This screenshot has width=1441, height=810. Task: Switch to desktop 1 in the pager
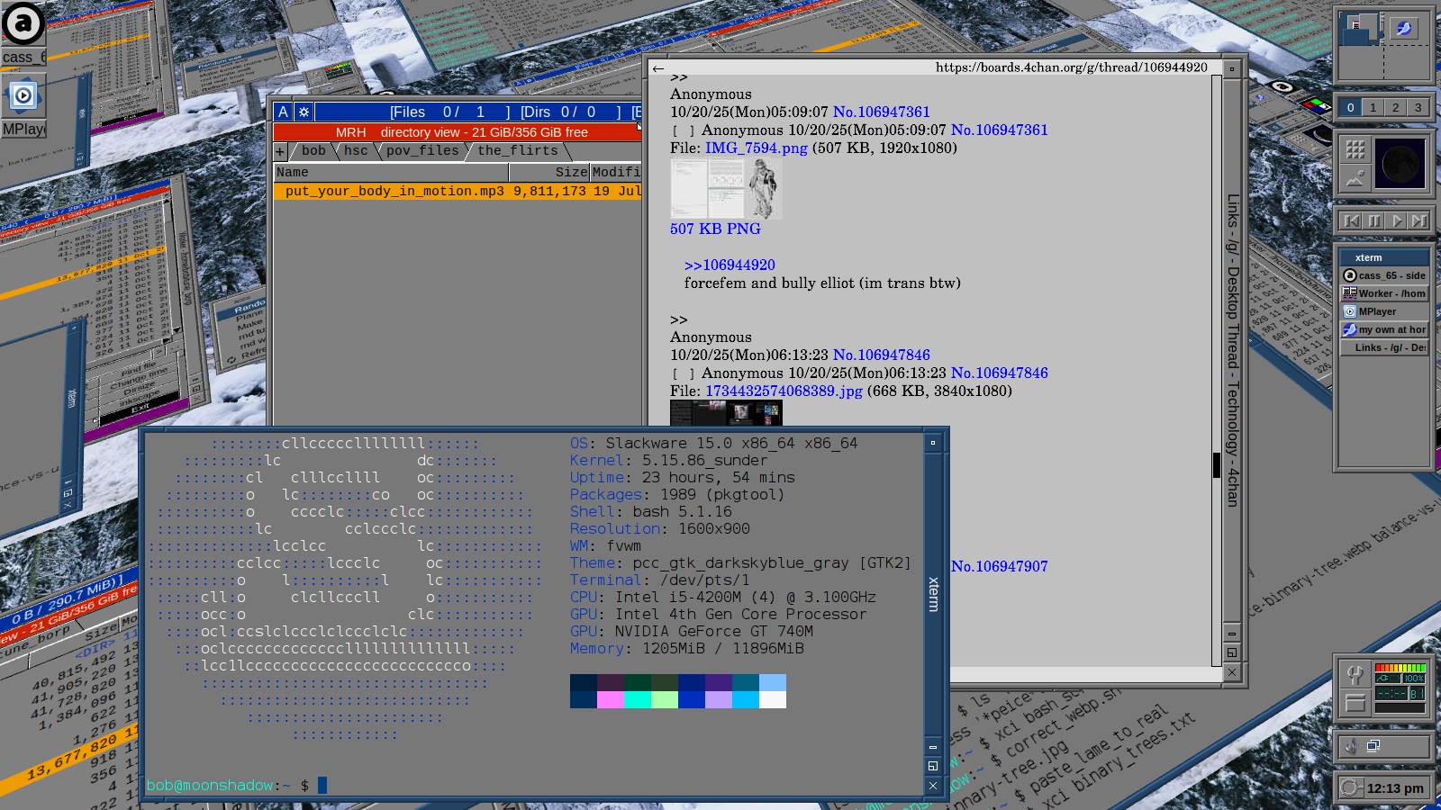point(1373,107)
